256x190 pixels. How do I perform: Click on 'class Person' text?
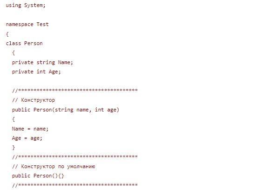pos(24,43)
